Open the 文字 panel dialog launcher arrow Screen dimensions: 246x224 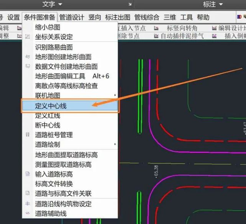point(130,4)
